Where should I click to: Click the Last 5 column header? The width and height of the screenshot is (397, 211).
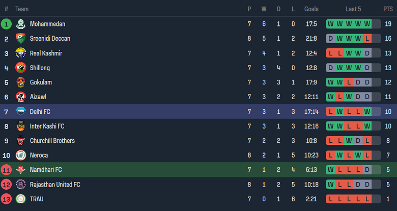pos(353,9)
